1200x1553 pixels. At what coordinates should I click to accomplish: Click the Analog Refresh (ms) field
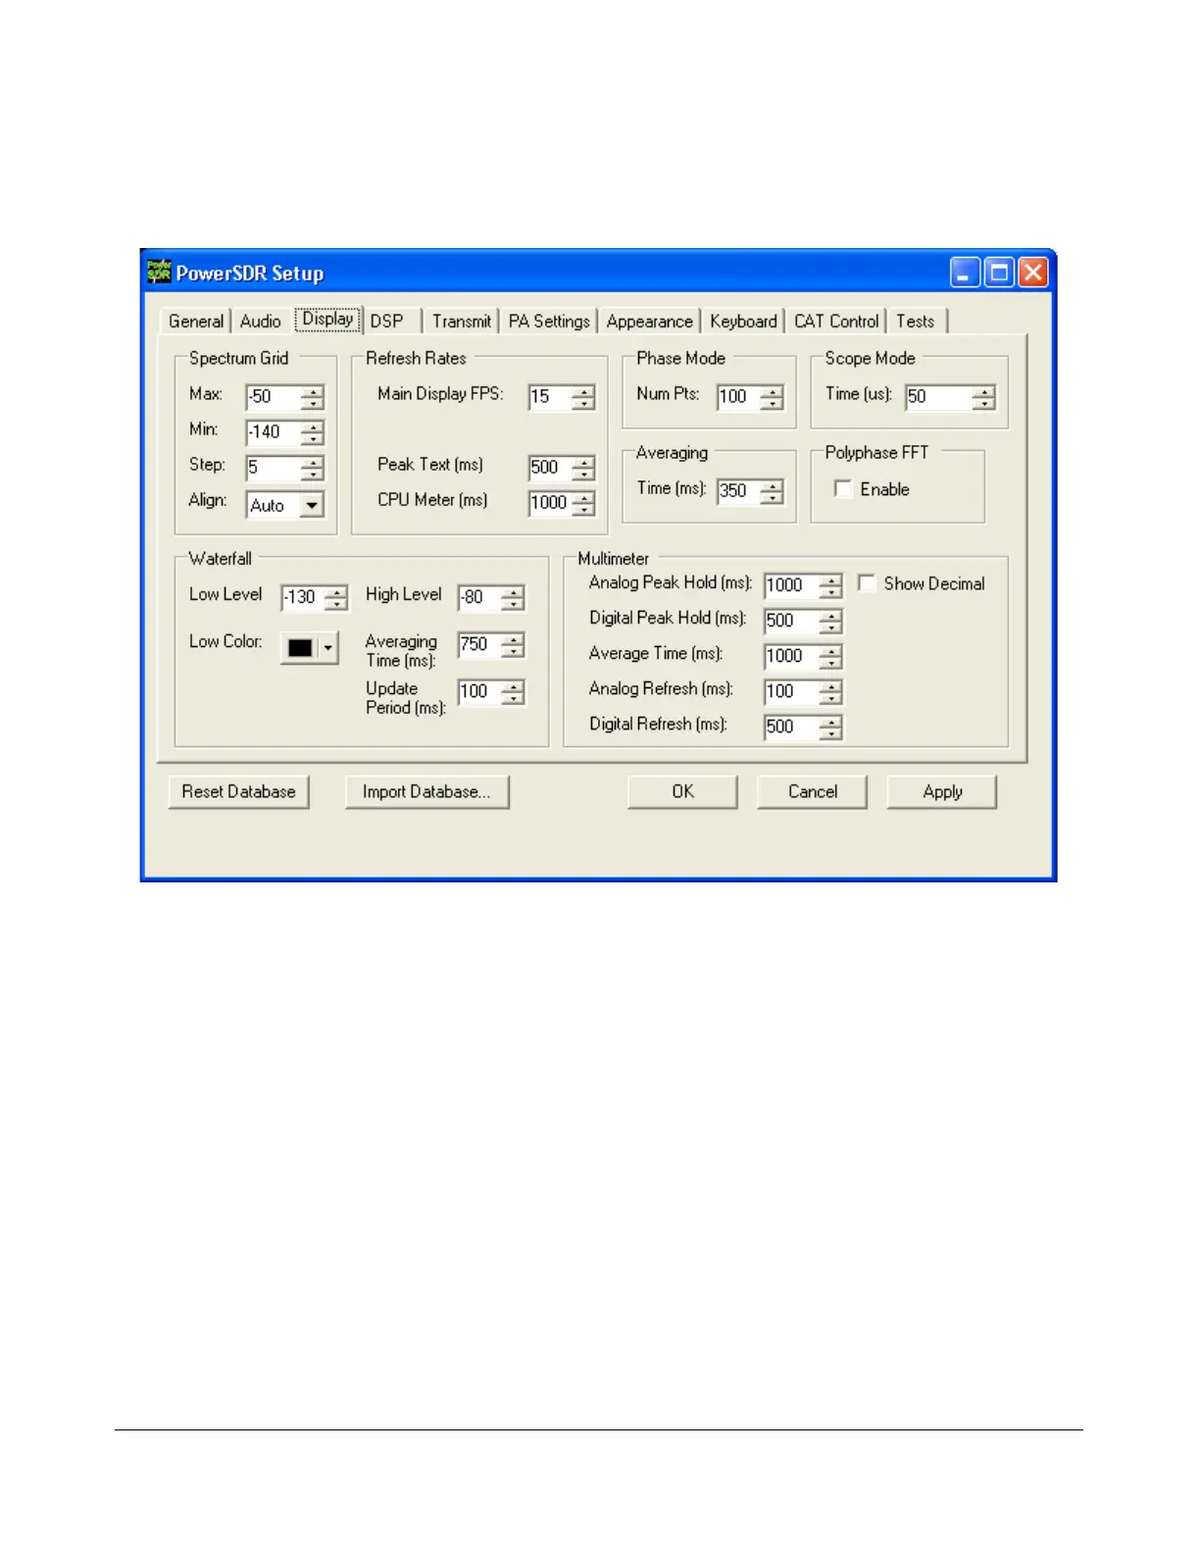(791, 691)
